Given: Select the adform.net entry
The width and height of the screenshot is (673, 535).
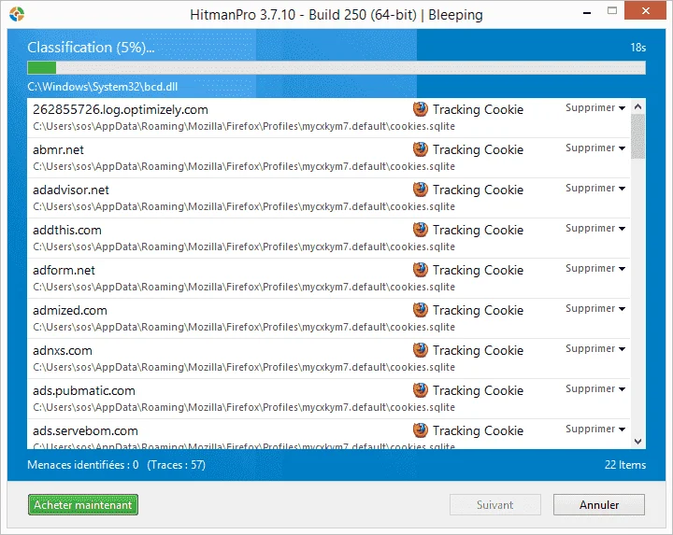Looking at the screenshot, I should coord(328,278).
